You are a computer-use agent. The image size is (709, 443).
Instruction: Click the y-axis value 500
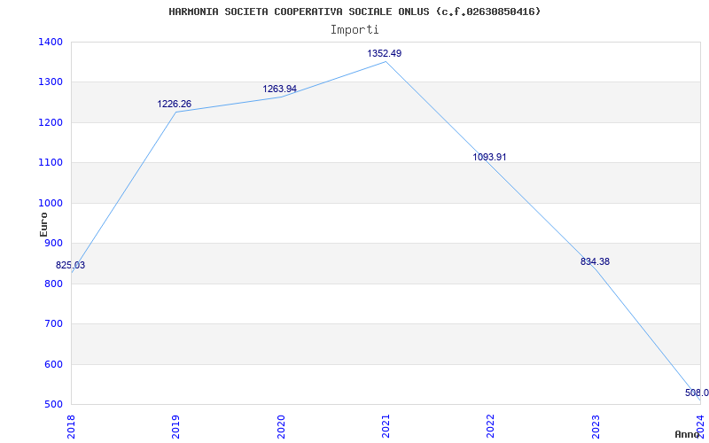(54, 405)
